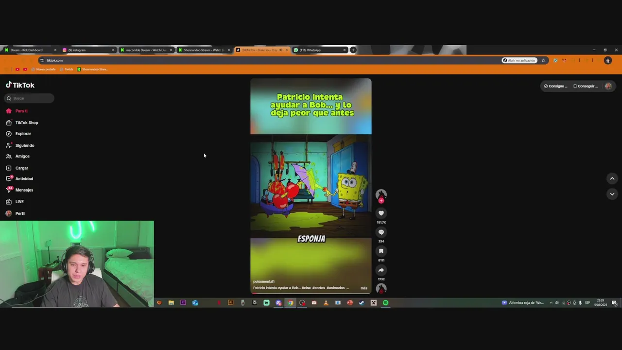Screen dimensions: 622x350
Task: Open Perfil in the sidebar
Action: point(16,213)
